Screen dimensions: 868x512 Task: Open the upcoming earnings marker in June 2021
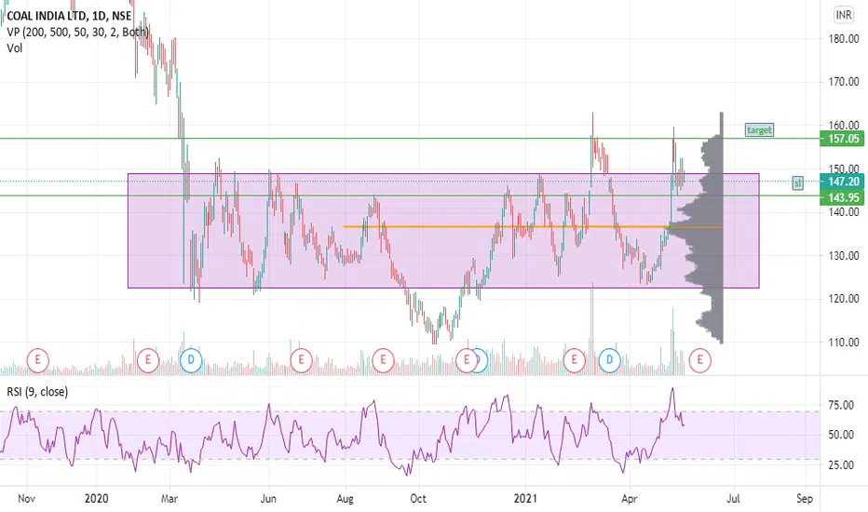(x=699, y=360)
